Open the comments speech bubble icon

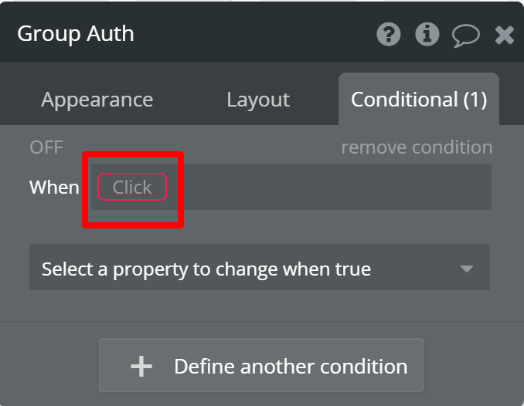point(466,35)
